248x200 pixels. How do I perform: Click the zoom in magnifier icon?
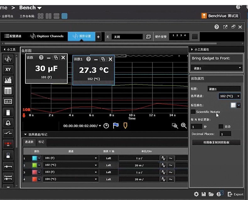184,126
